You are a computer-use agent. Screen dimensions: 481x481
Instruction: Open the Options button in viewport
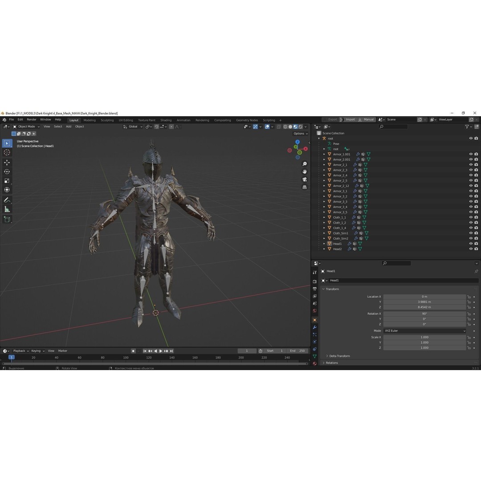[x=301, y=134]
